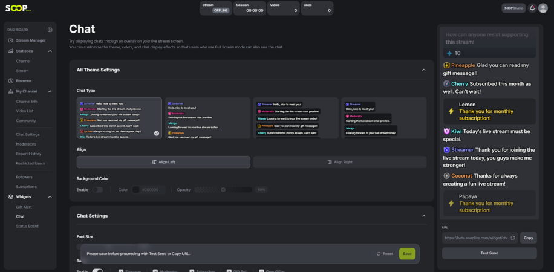Open Stream Manager in sidebar
Image resolution: width=554 pixels, height=272 pixels.
point(30,40)
